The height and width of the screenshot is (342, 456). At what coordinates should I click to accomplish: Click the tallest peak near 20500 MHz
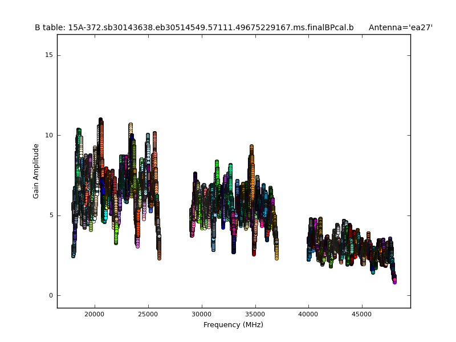[x=100, y=120]
